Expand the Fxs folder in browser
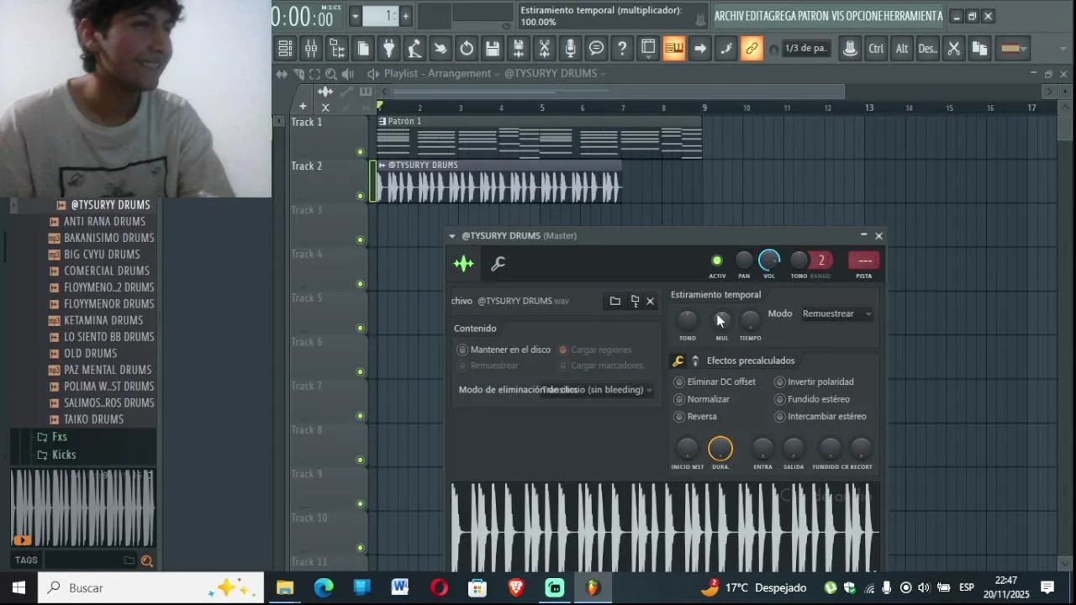This screenshot has width=1076, height=605. pyautogui.click(x=59, y=437)
